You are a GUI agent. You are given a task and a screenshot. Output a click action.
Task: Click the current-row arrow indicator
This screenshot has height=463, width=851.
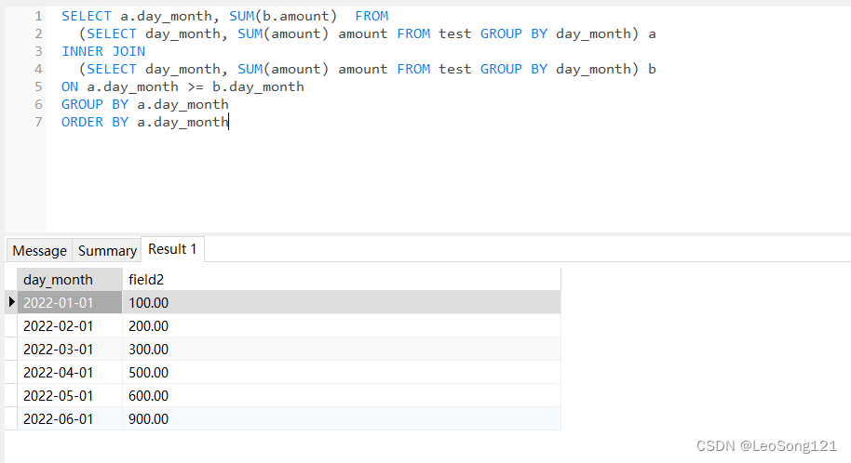[11, 302]
